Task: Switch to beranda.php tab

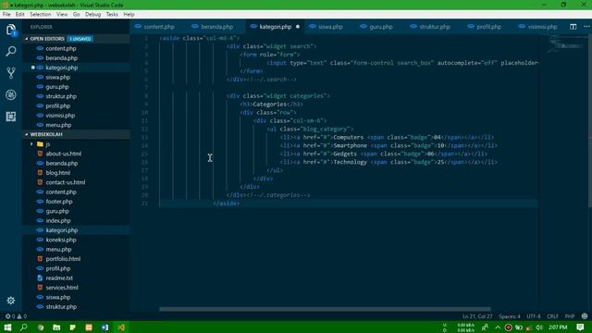Action: [x=216, y=27]
